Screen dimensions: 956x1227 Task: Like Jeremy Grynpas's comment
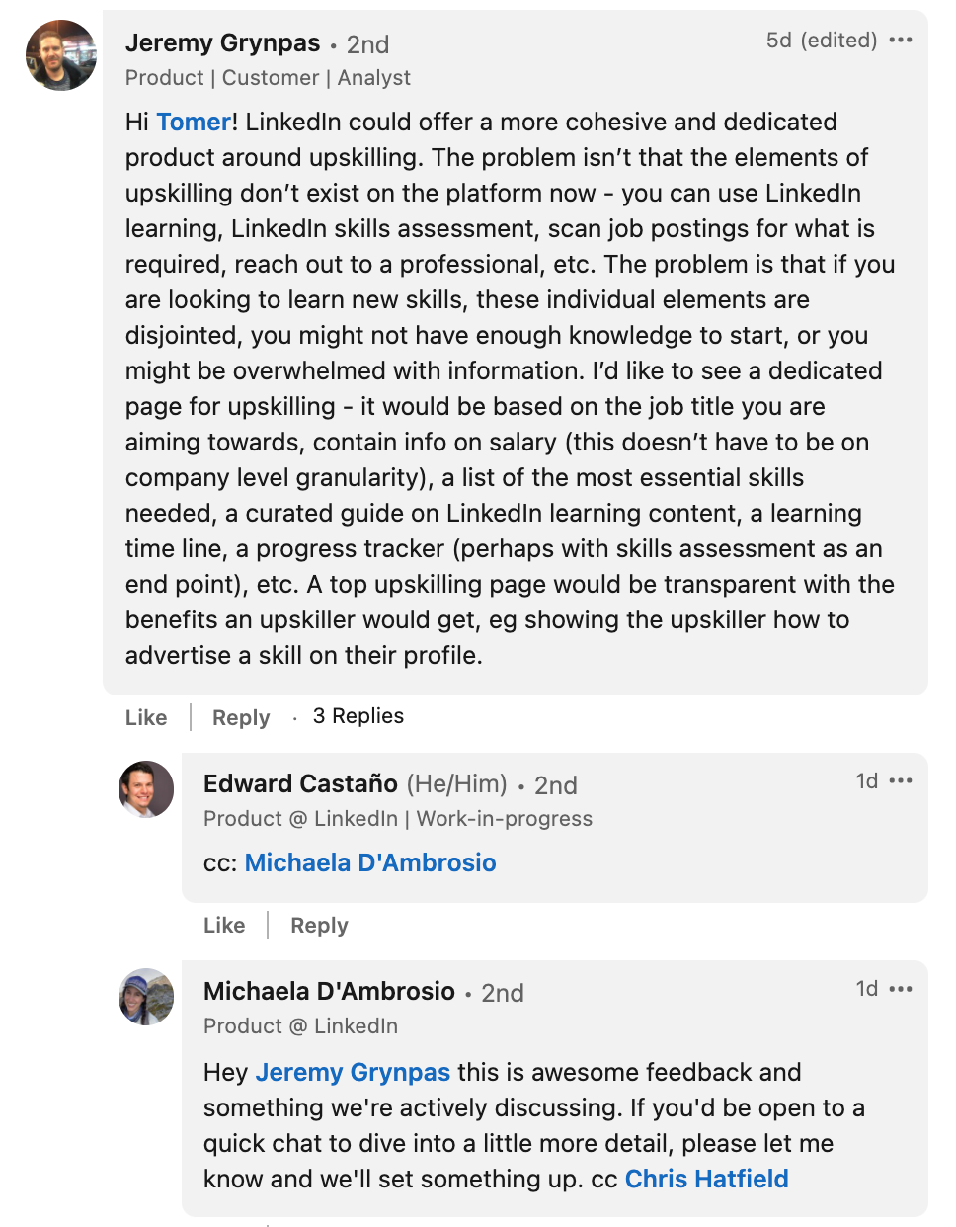(146, 718)
